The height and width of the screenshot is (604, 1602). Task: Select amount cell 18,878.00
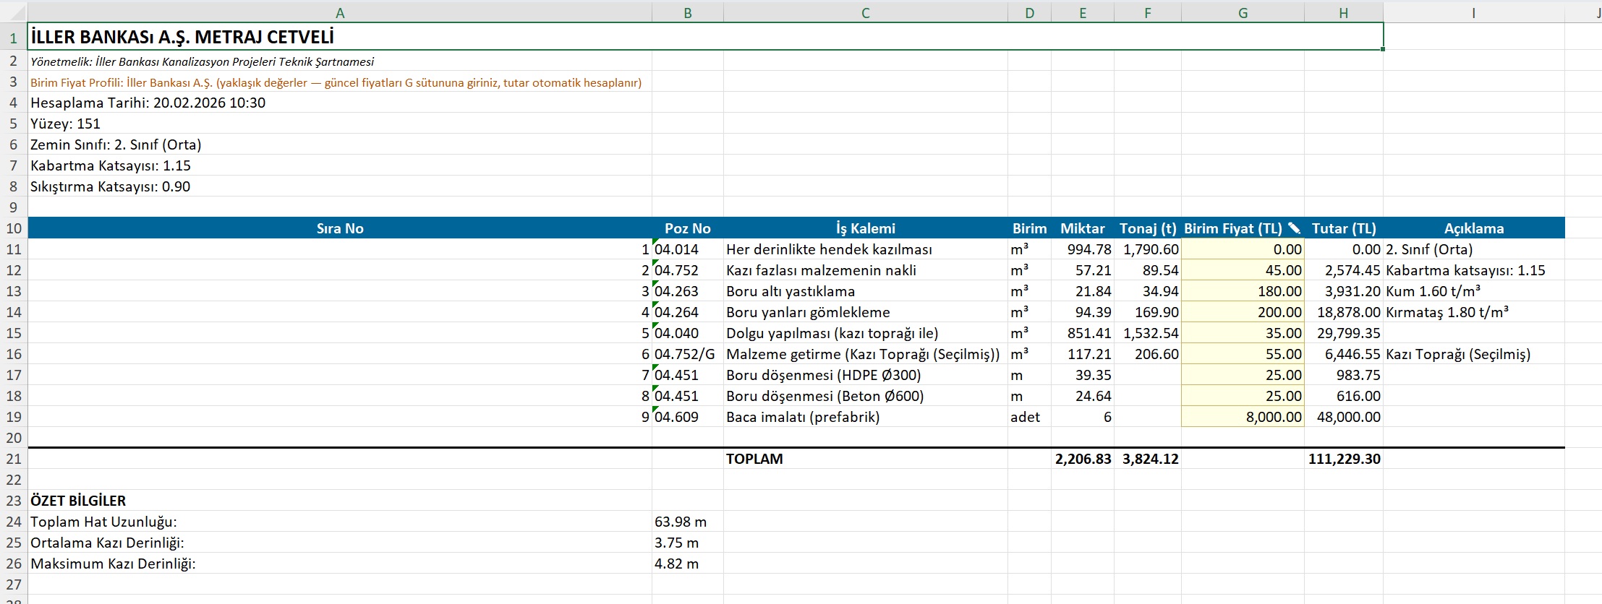click(1343, 312)
